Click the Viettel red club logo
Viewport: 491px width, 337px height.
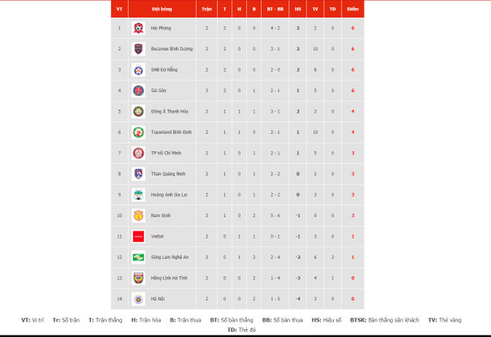coord(138,237)
